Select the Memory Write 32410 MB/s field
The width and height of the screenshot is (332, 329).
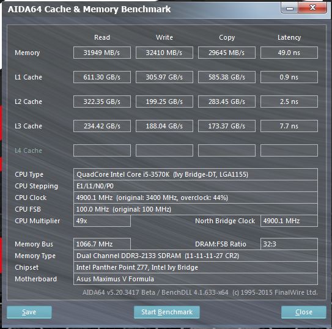point(164,53)
